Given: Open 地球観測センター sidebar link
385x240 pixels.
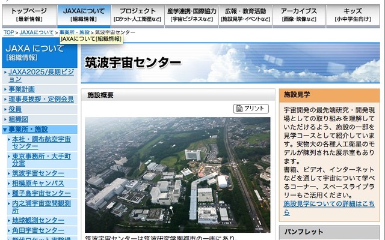Looking at the screenshot, I should coord(38,220).
